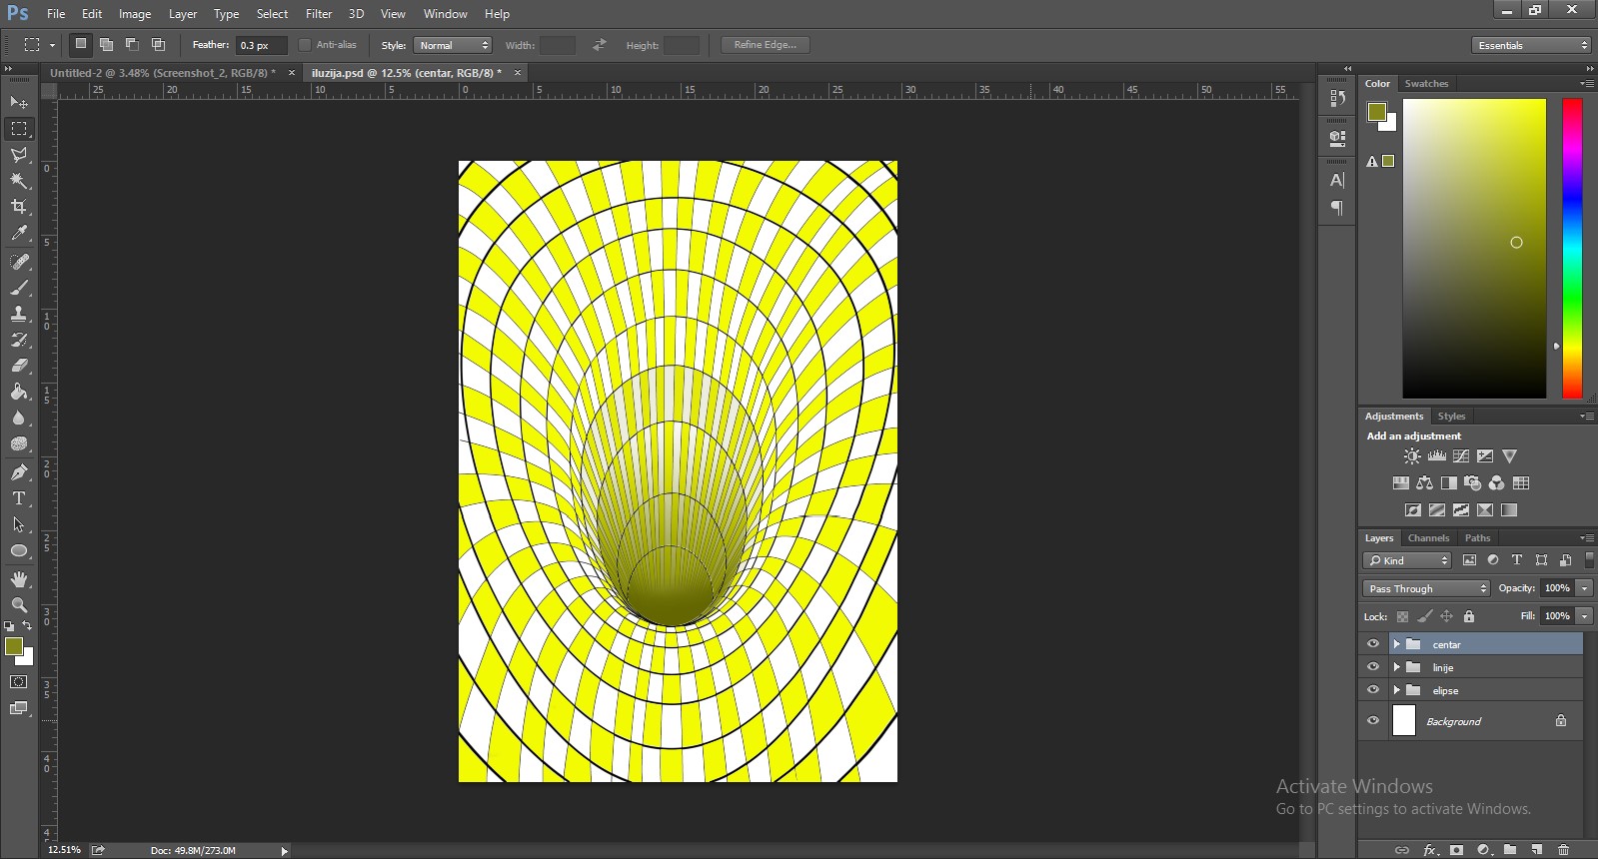Viewport: 1598px width, 859px height.
Task: Swap width and height values
Action: (x=599, y=45)
